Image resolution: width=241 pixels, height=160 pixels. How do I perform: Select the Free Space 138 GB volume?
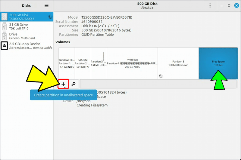218,63
